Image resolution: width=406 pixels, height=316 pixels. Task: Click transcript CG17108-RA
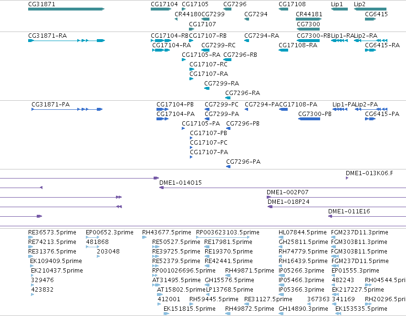tap(283, 50)
